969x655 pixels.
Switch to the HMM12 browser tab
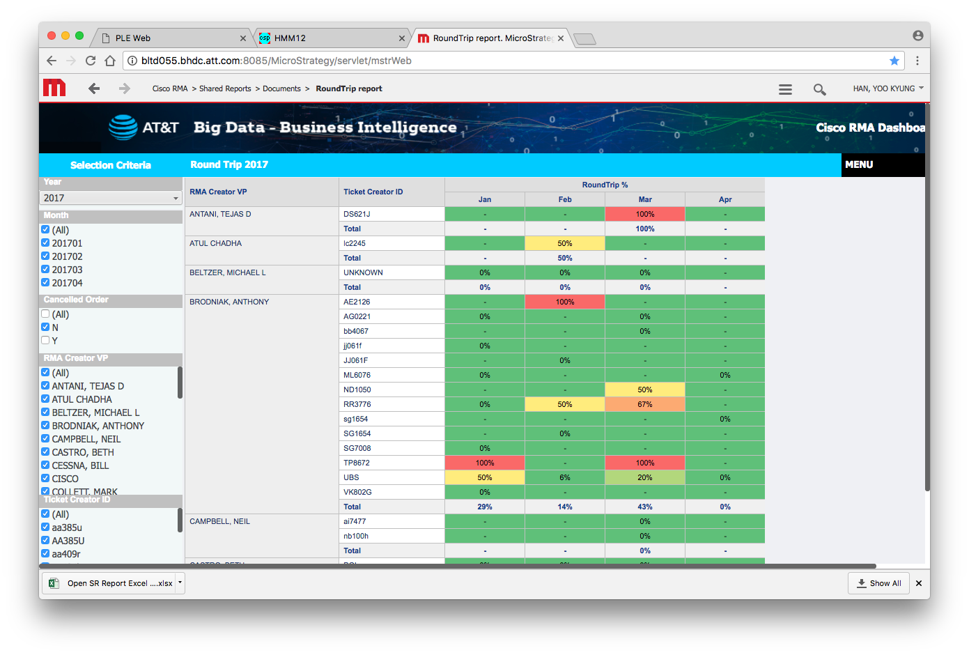click(x=327, y=38)
